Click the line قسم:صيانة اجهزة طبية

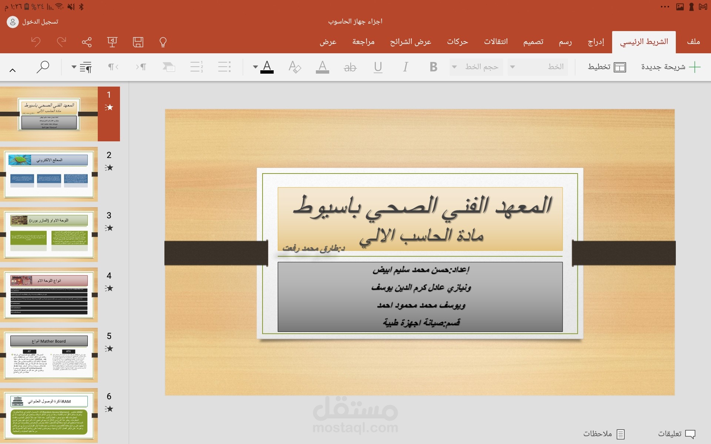pyautogui.click(x=421, y=323)
